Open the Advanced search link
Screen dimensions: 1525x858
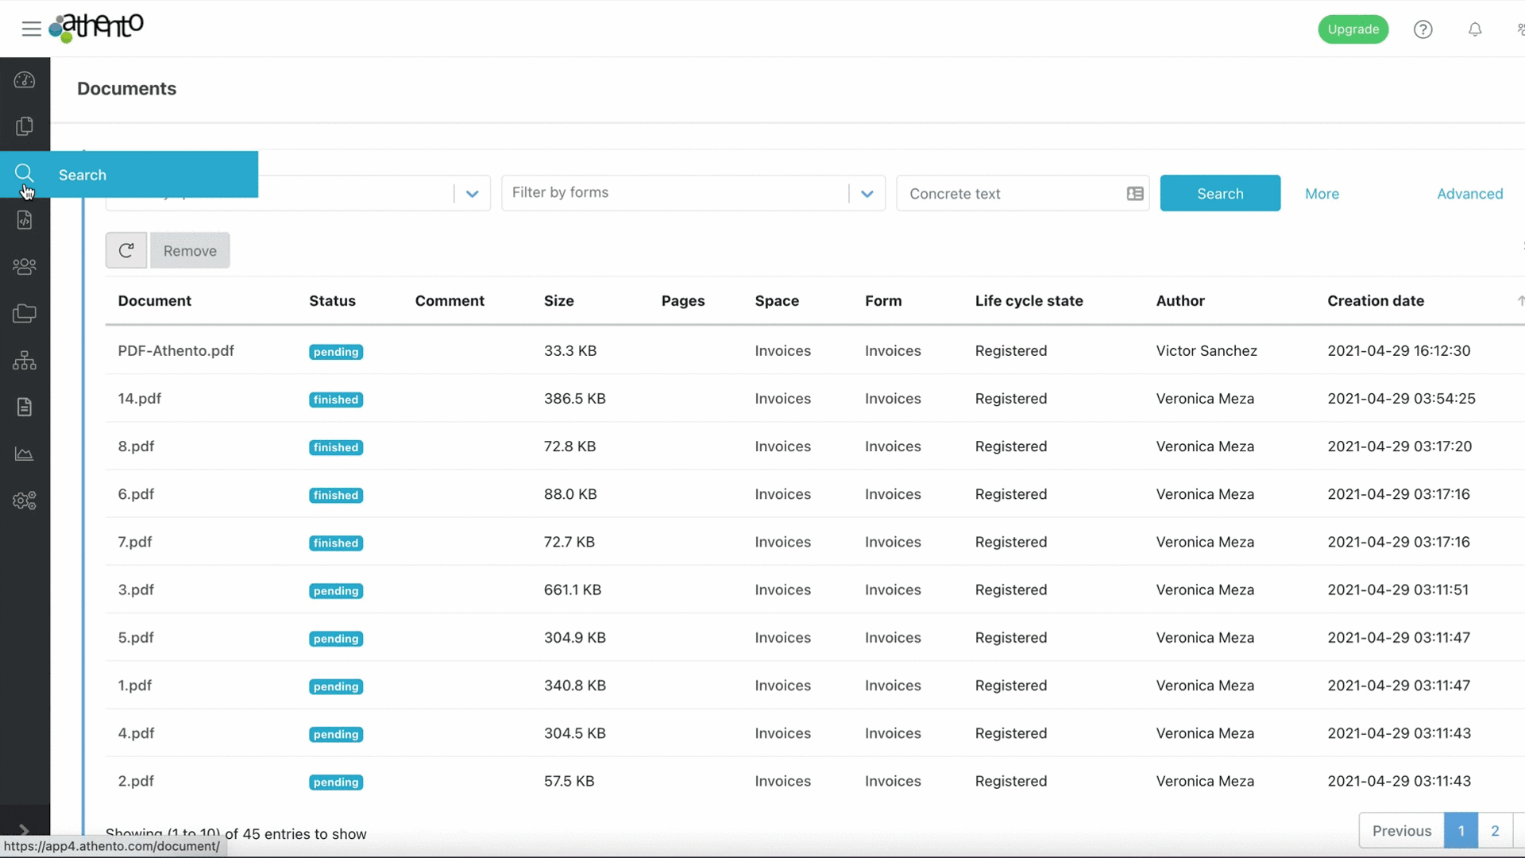pos(1469,194)
